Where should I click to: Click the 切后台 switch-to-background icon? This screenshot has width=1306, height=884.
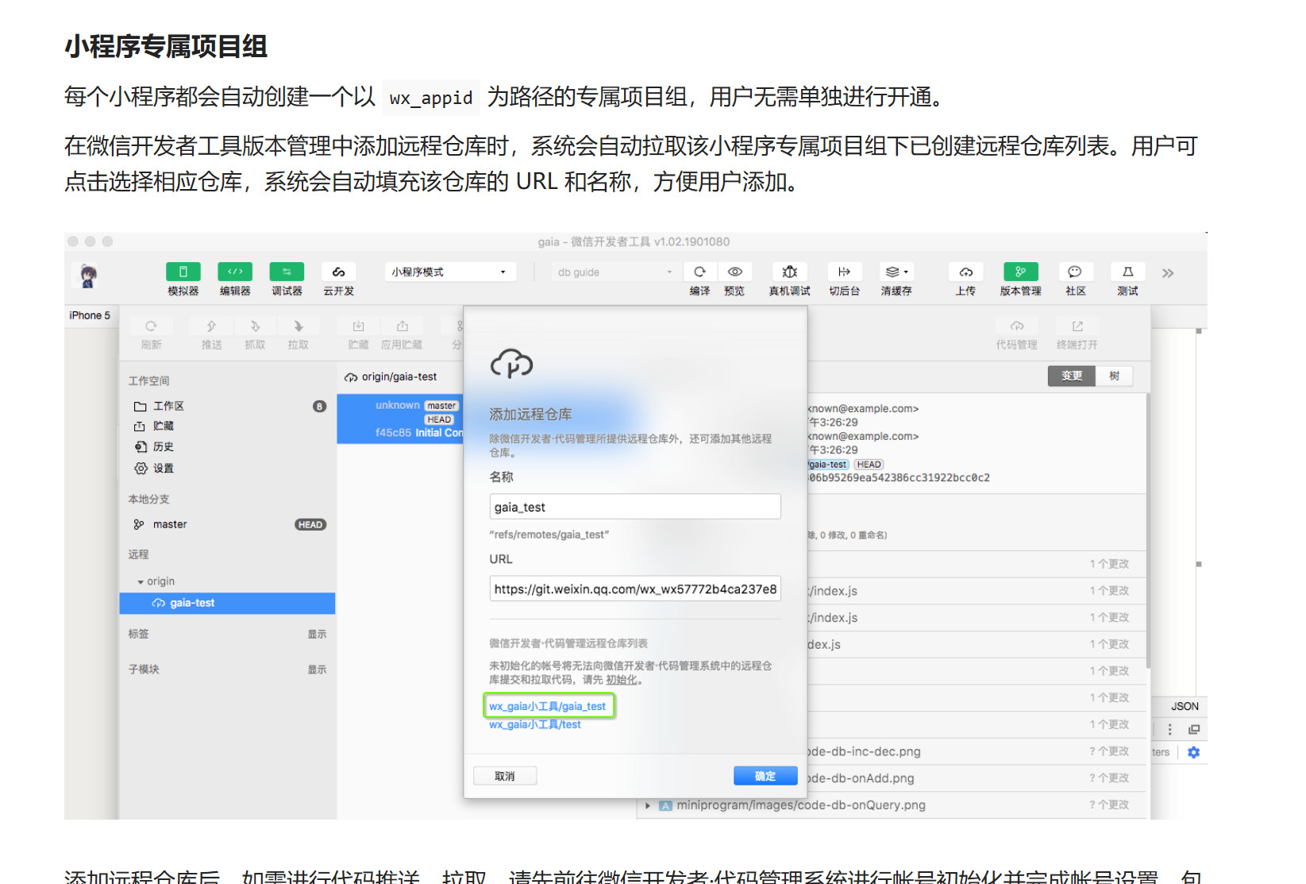click(x=845, y=272)
